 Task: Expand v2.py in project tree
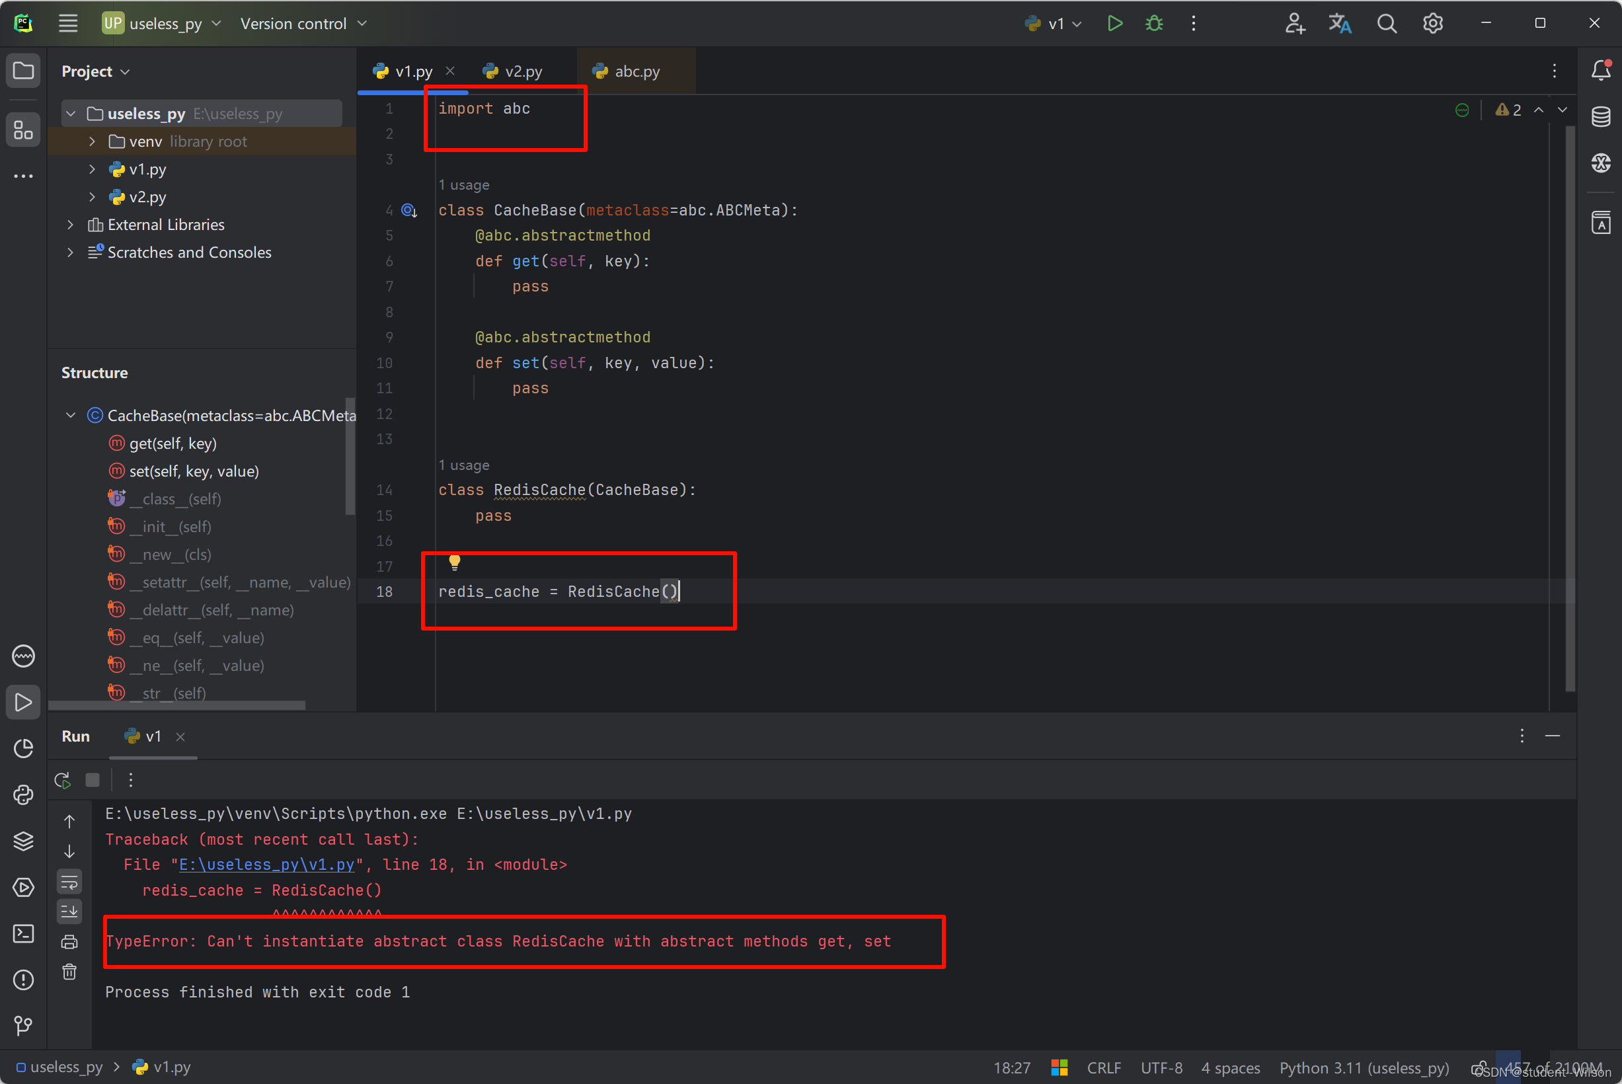92,197
